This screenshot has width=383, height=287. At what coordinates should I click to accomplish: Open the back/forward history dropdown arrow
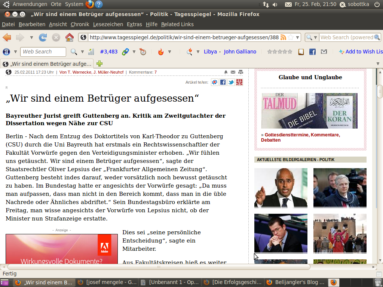pyautogui.click(x=31, y=38)
